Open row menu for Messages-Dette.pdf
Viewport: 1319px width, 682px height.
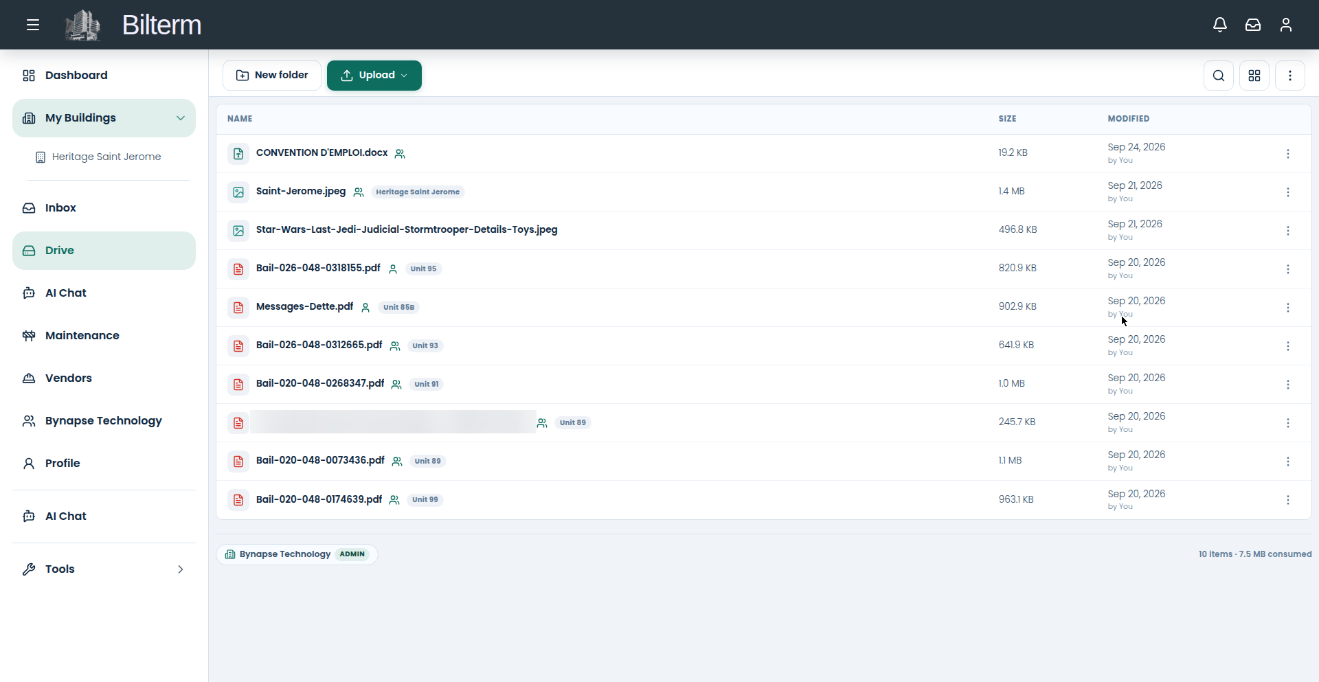tap(1288, 308)
